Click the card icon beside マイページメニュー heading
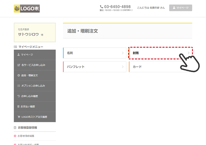This screenshot has height=145, width=206. pyautogui.click(x=15, y=47)
